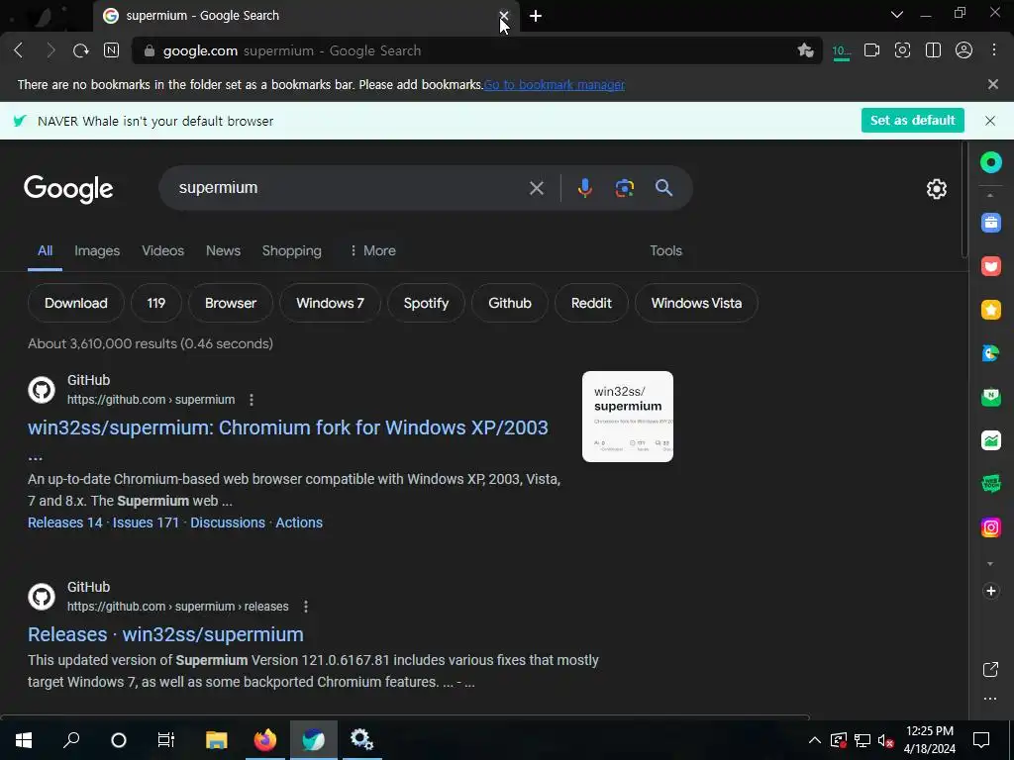Open the stock chart sidebar app
1014x760 pixels.
coord(990,440)
